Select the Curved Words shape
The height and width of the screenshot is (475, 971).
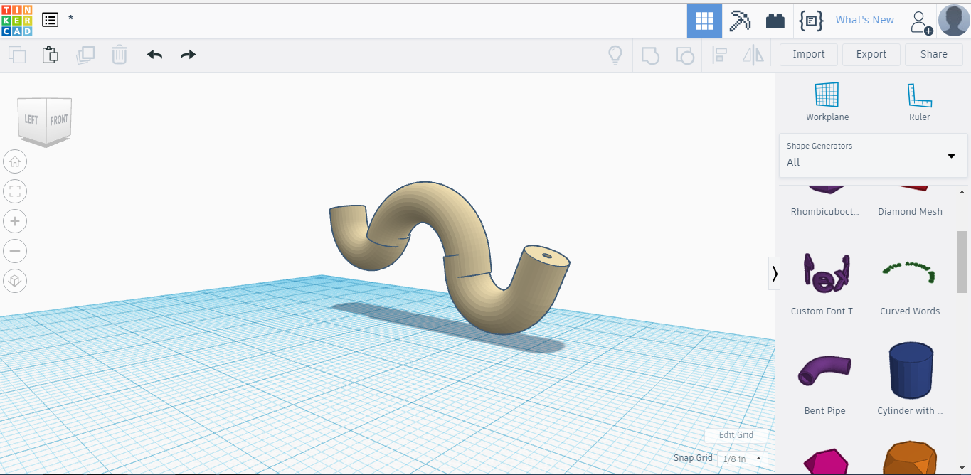tap(910, 283)
